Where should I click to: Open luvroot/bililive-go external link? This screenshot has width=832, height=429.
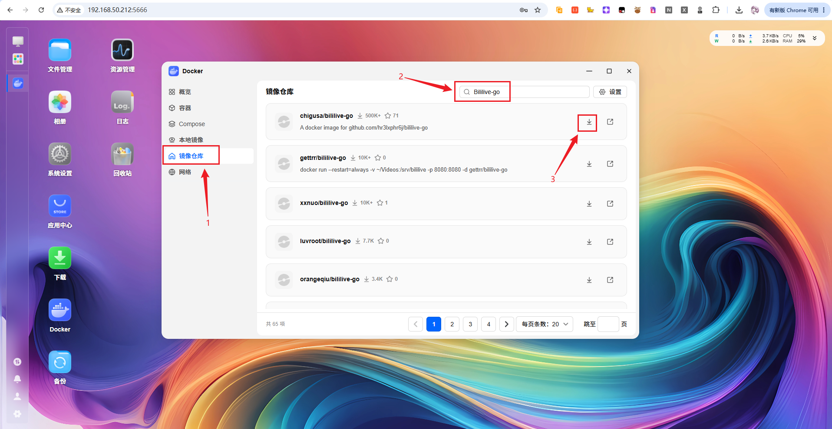(x=610, y=242)
